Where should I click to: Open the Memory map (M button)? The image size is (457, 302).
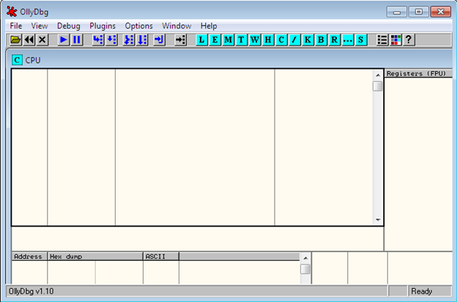pyautogui.click(x=228, y=40)
